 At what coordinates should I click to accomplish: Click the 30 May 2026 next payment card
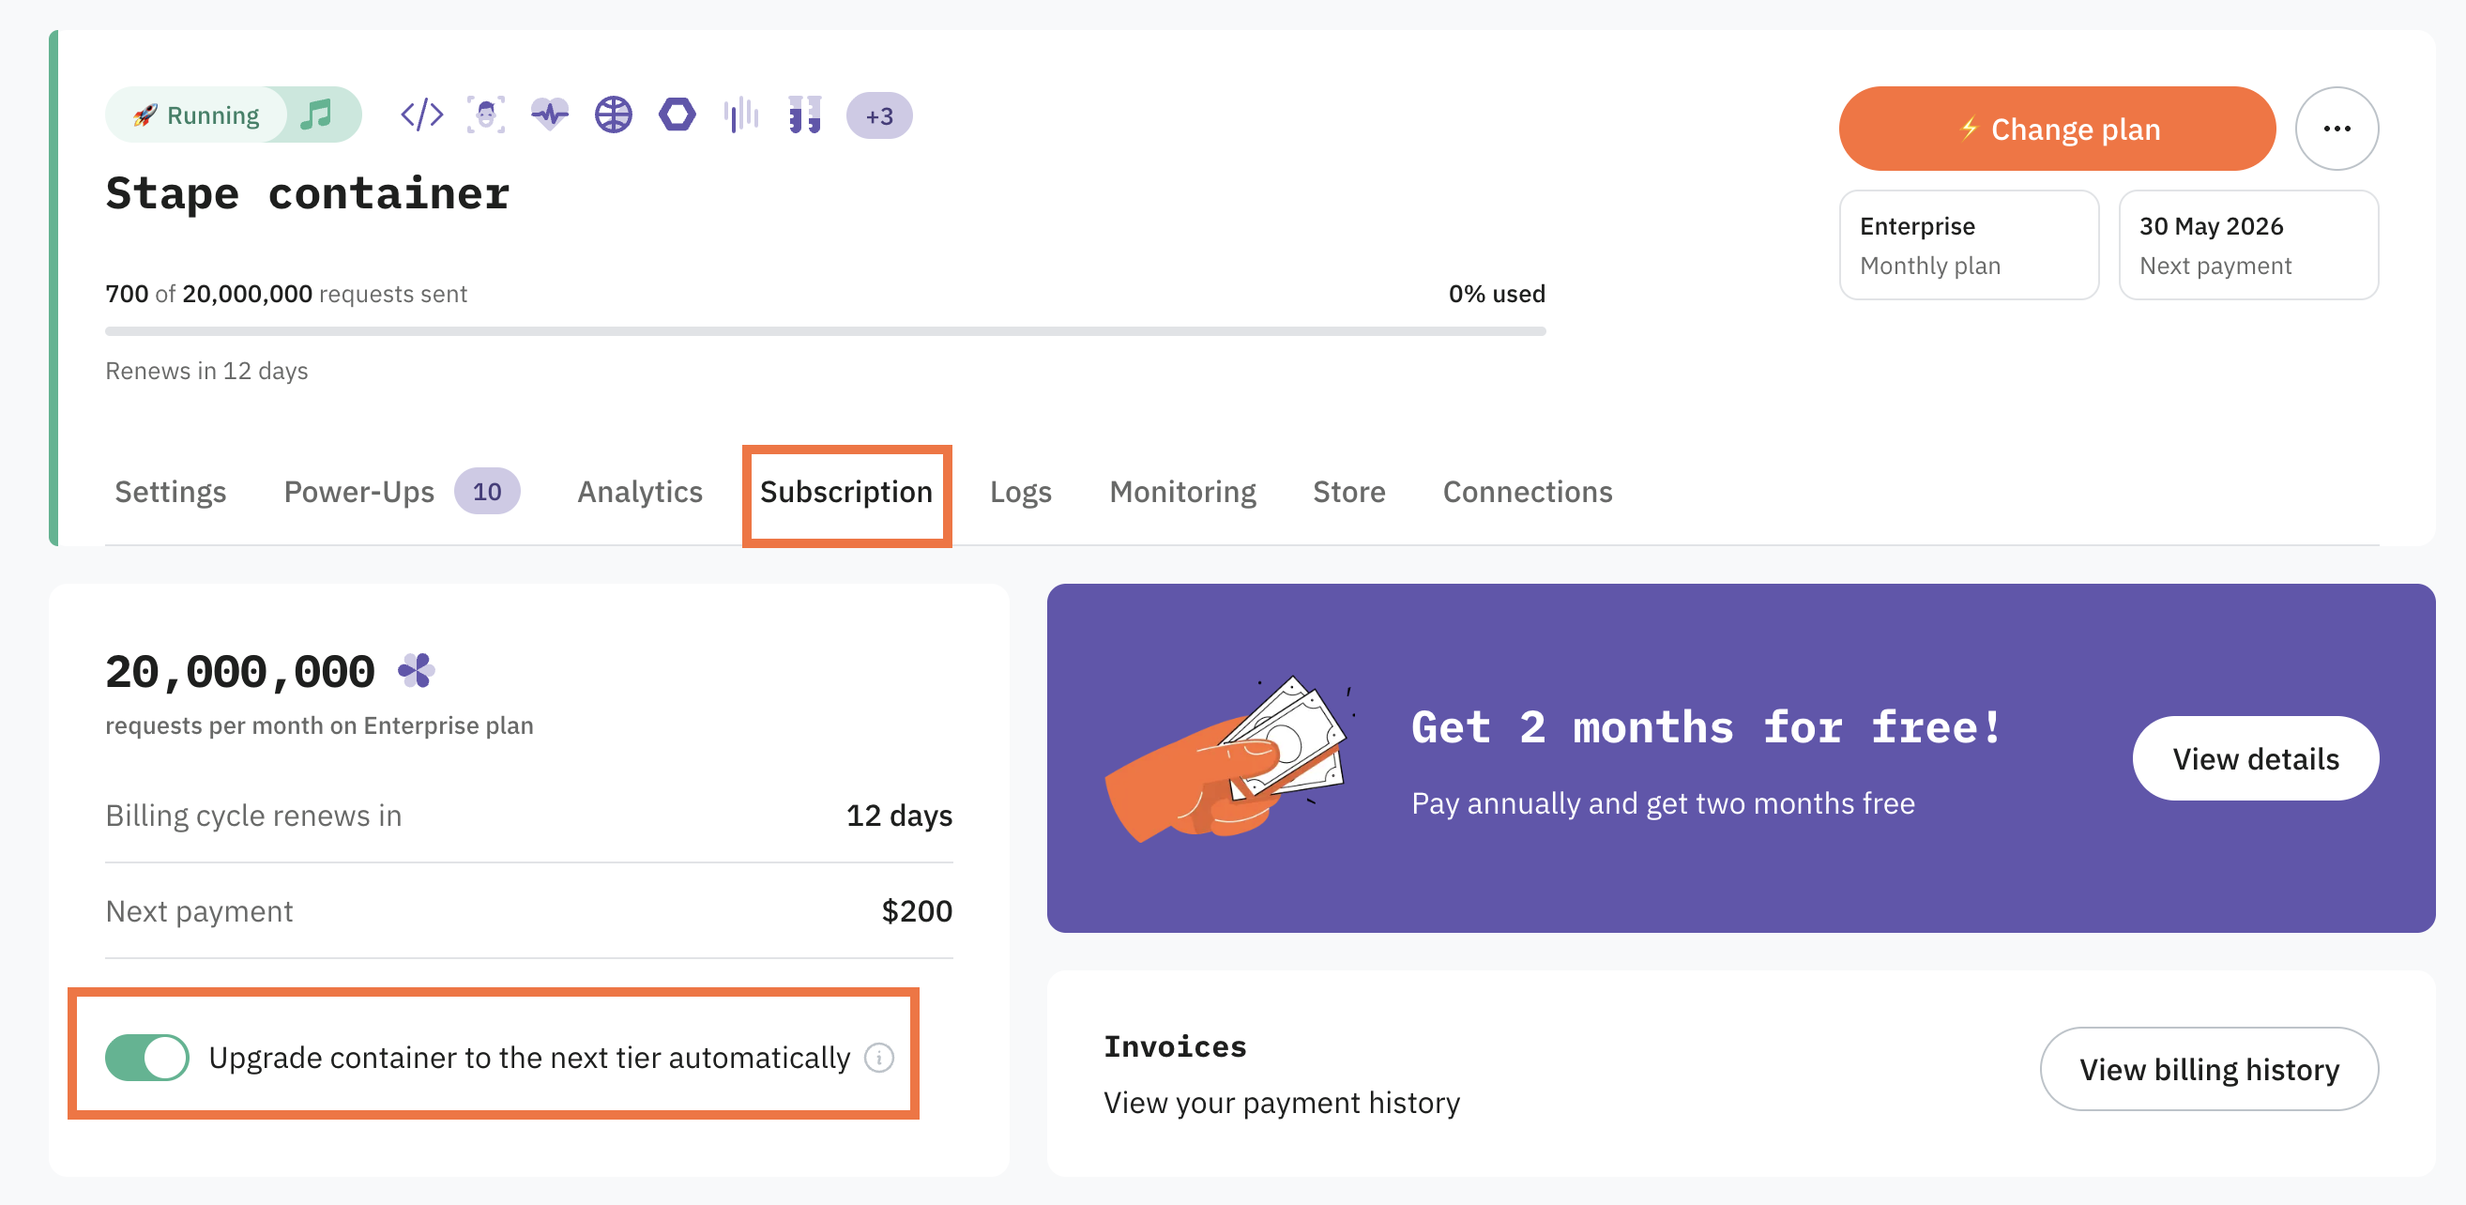[x=2247, y=245]
